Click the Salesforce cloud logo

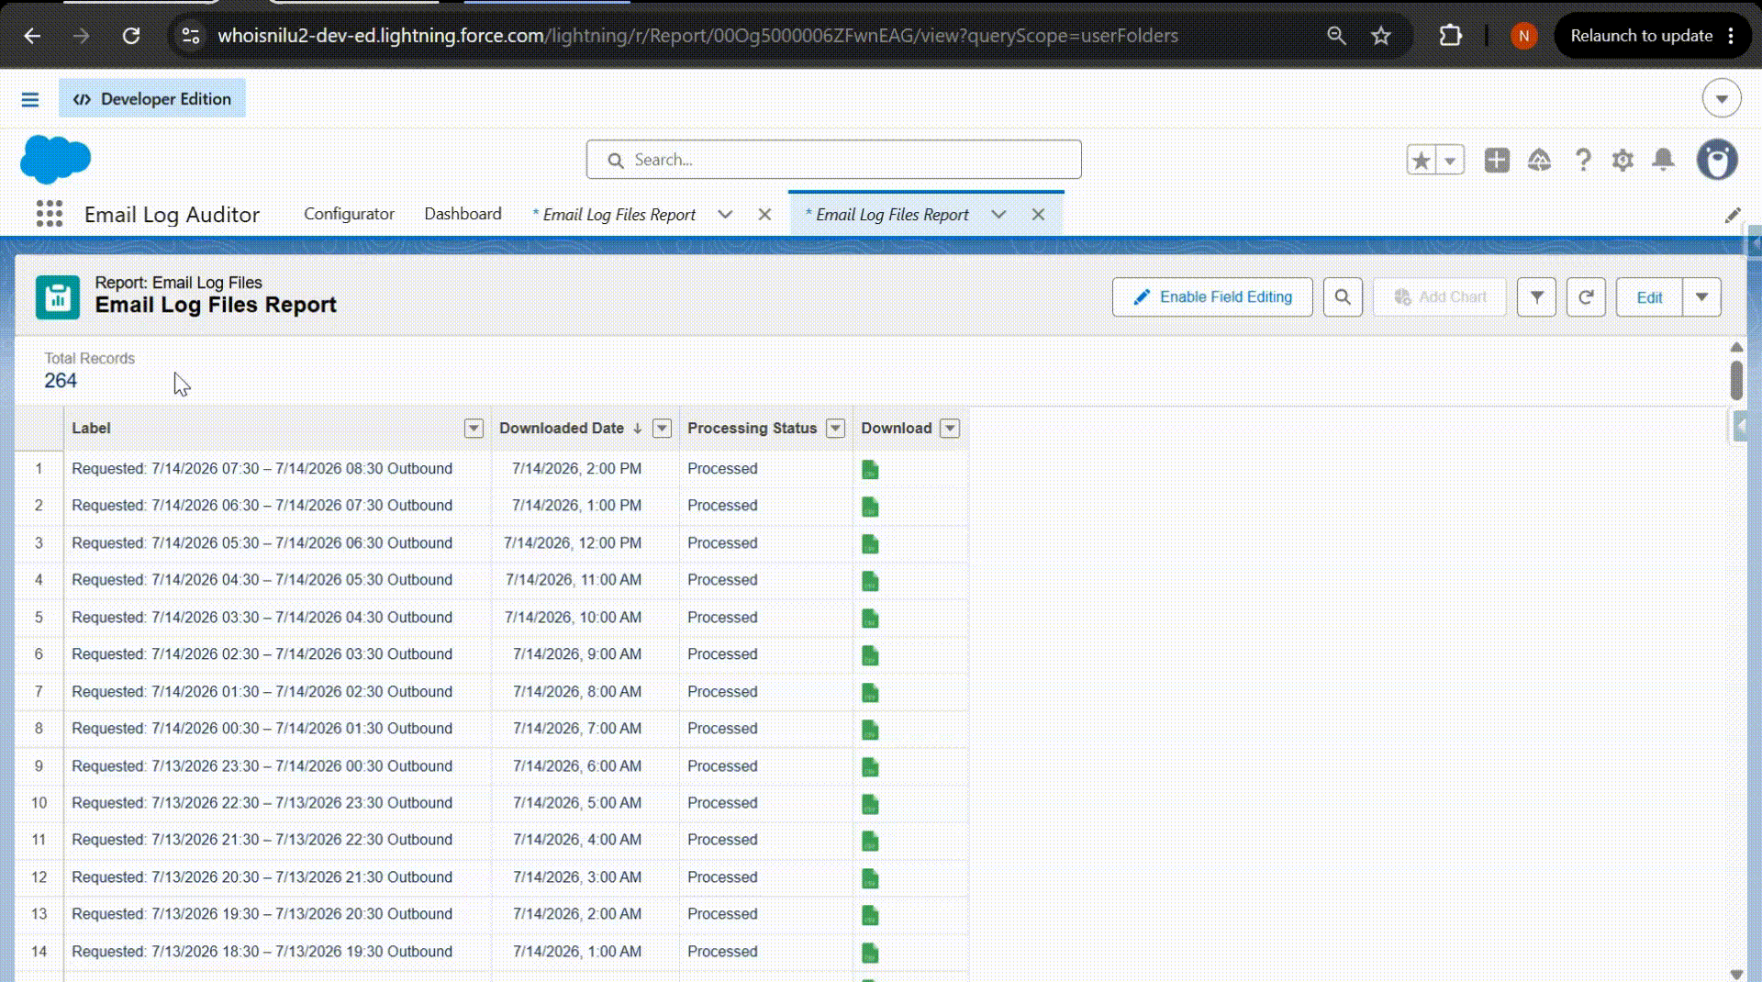[x=55, y=159]
